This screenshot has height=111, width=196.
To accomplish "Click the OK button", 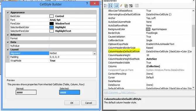I will tap(72, 103).
